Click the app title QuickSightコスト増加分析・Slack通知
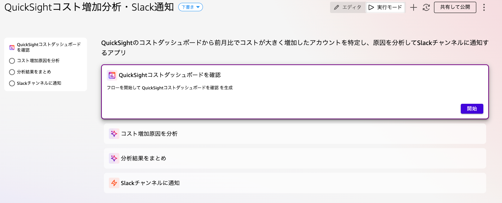Image resolution: width=502 pixels, height=203 pixels. point(89,7)
